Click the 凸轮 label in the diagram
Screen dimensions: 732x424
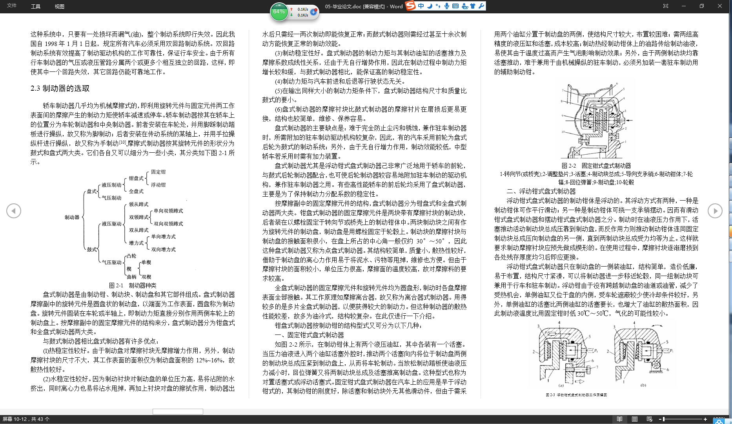pyautogui.click(x=131, y=256)
